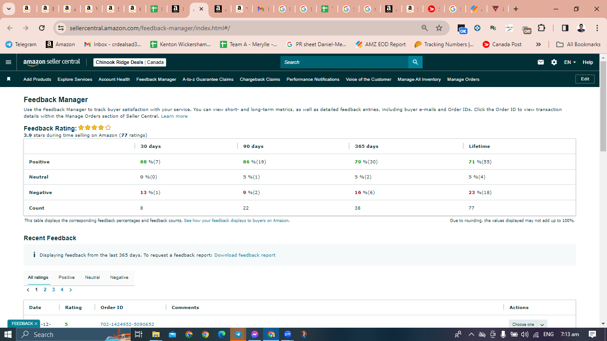This screenshot has width=607, height=341.
Task: Open Chrome side panel icon
Action: [565, 28]
